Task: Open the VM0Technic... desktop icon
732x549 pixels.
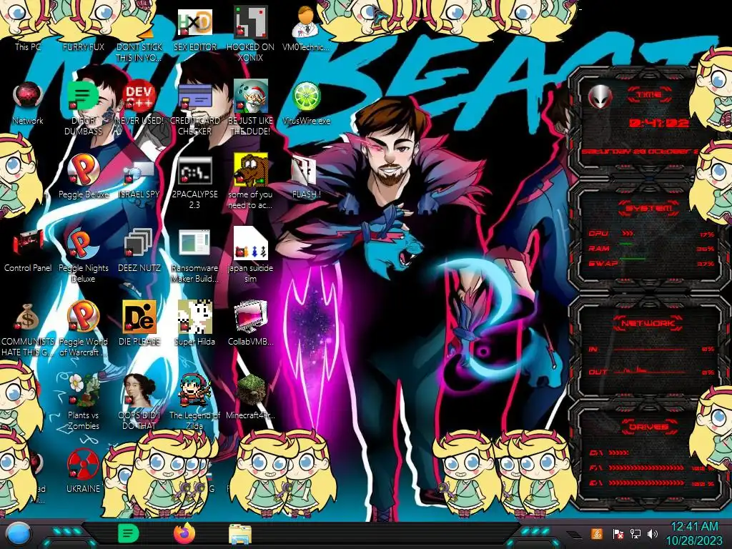Action: click(x=305, y=22)
